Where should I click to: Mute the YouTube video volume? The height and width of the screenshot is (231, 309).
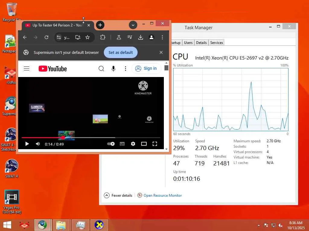click(x=38, y=144)
